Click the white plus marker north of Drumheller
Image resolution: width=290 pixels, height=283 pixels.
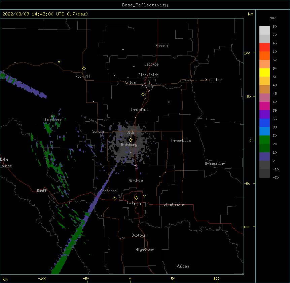click(206, 126)
